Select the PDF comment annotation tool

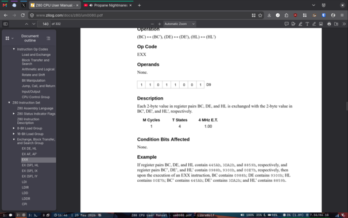287,24
